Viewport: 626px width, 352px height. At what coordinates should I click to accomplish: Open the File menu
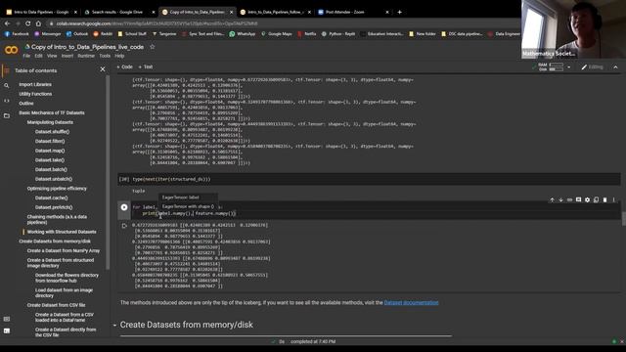point(26,56)
